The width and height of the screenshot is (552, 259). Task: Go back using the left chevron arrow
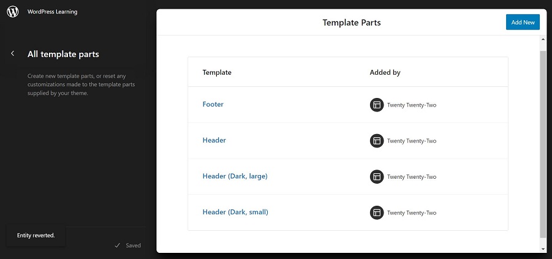click(x=13, y=53)
